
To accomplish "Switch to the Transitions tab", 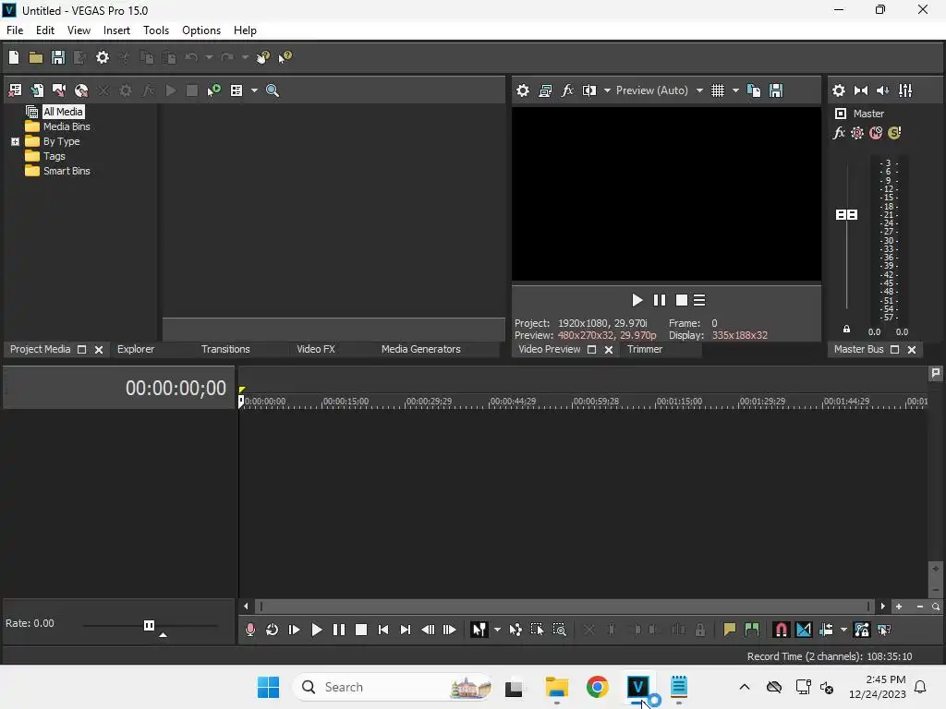I will click(225, 349).
